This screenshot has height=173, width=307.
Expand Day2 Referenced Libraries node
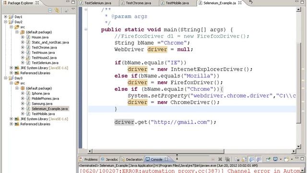(11, 73)
